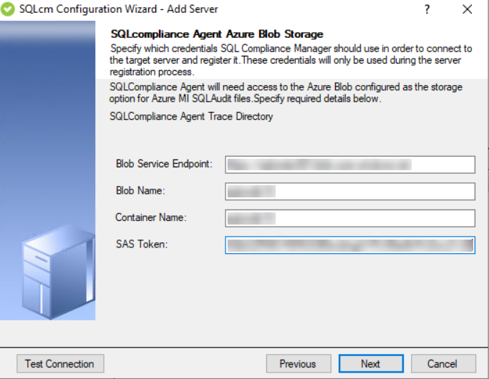The height and width of the screenshot is (379, 489).
Task: Click the SQLcm green checkmark title icon
Action: pyautogui.click(x=9, y=9)
